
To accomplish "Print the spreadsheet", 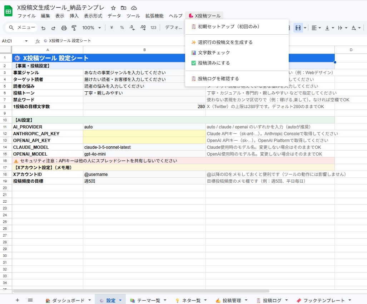I will [x=64, y=28].
